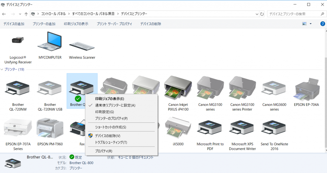Select the Microsoft Print to PDF printer
The image size is (327, 173).
coord(210,127)
